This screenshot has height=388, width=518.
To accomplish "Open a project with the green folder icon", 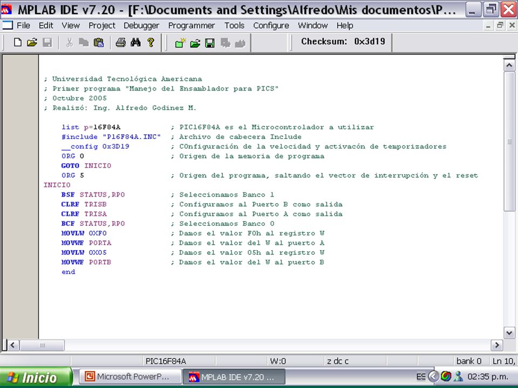I will click(x=195, y=43).
